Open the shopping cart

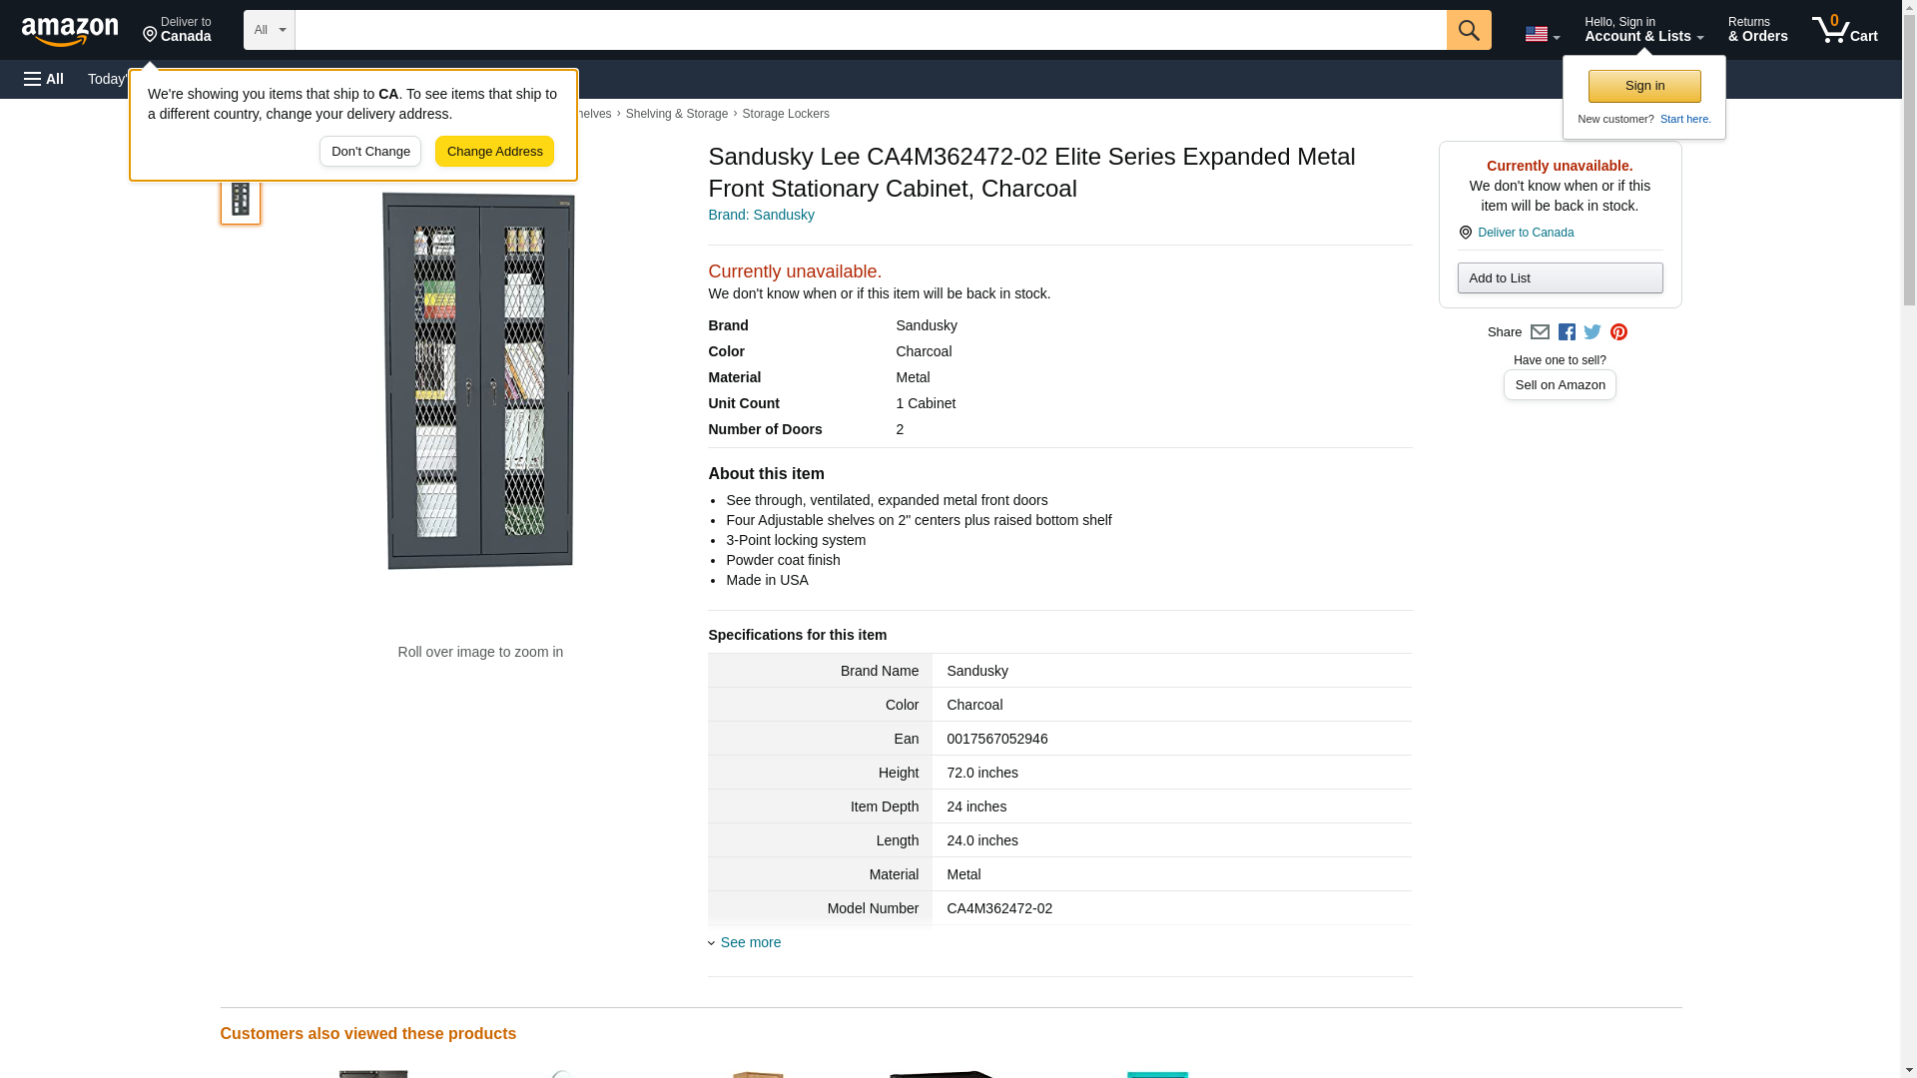1844,30
